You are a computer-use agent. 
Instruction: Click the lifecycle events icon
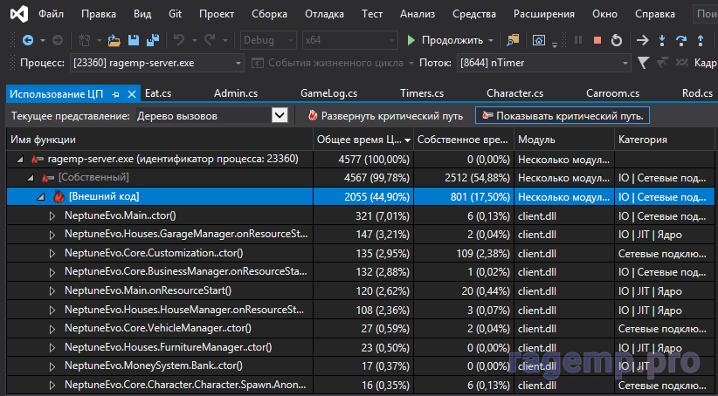coord(258,63)
